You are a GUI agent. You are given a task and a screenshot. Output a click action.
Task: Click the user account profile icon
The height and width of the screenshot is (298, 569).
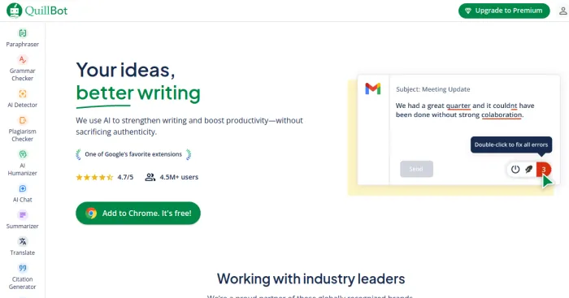(562, 11)
